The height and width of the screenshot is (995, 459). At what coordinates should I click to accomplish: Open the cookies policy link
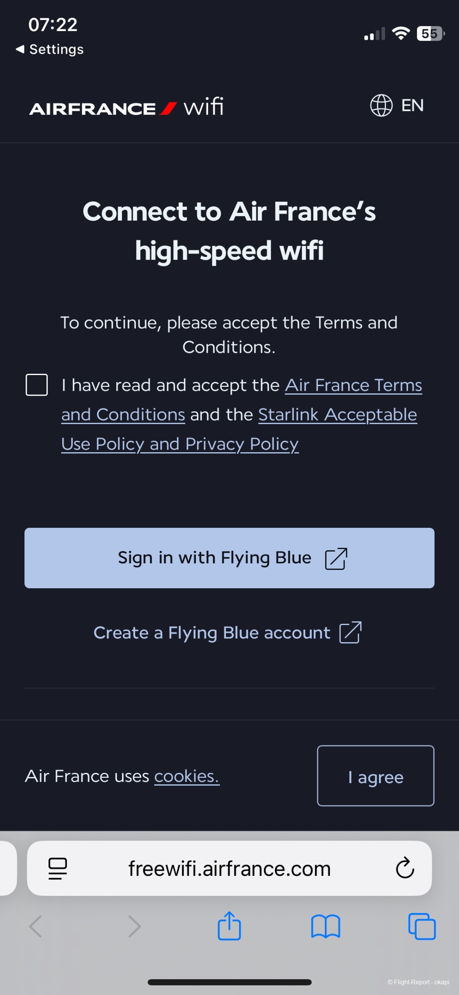[x=187, y=776]
